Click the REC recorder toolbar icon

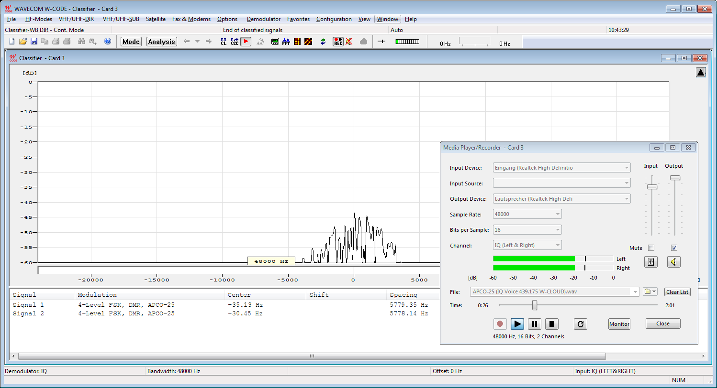(338, 42)
